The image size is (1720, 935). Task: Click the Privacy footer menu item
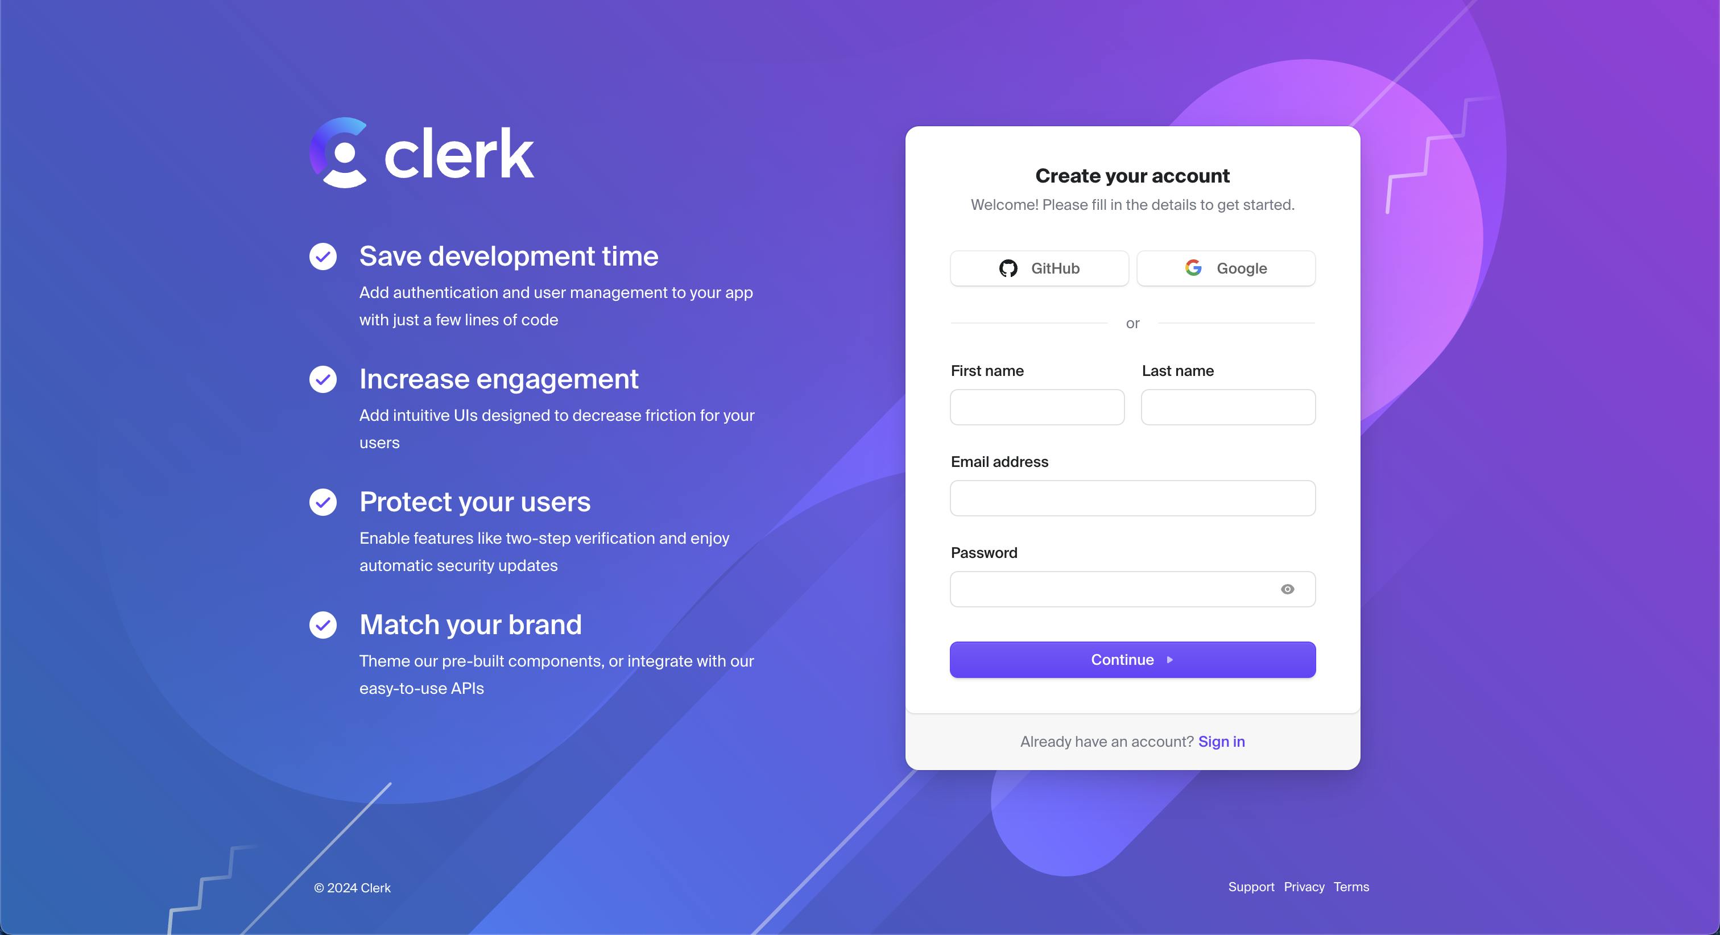[x=1301, y=887]
